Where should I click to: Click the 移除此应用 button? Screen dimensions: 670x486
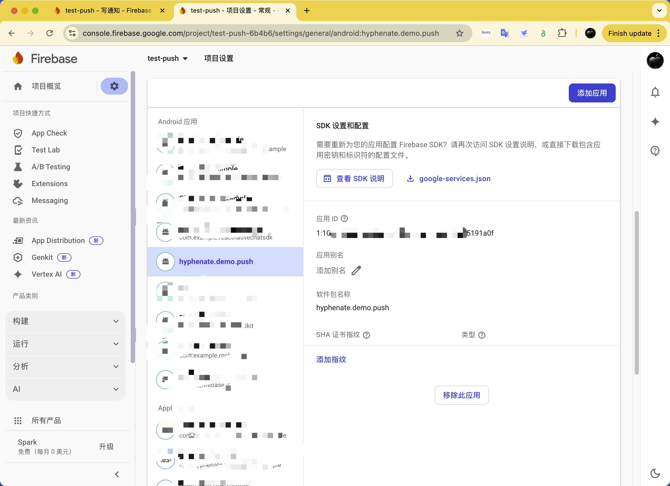[x=462, y=395]
